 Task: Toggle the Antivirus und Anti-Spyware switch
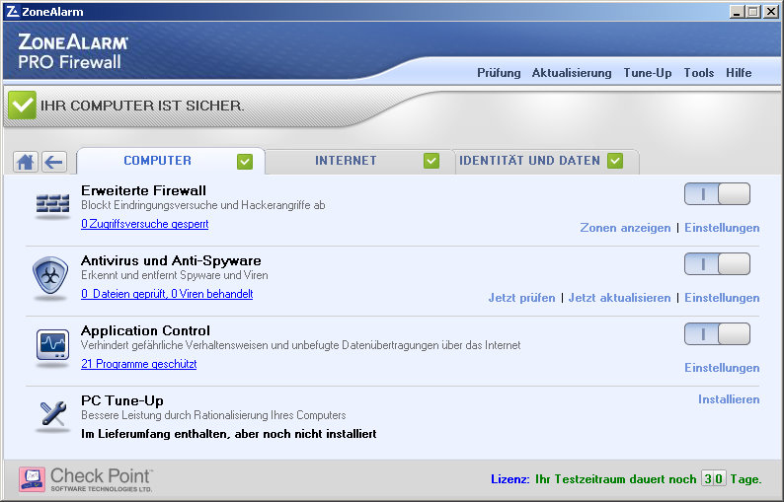tap(717, 263)
